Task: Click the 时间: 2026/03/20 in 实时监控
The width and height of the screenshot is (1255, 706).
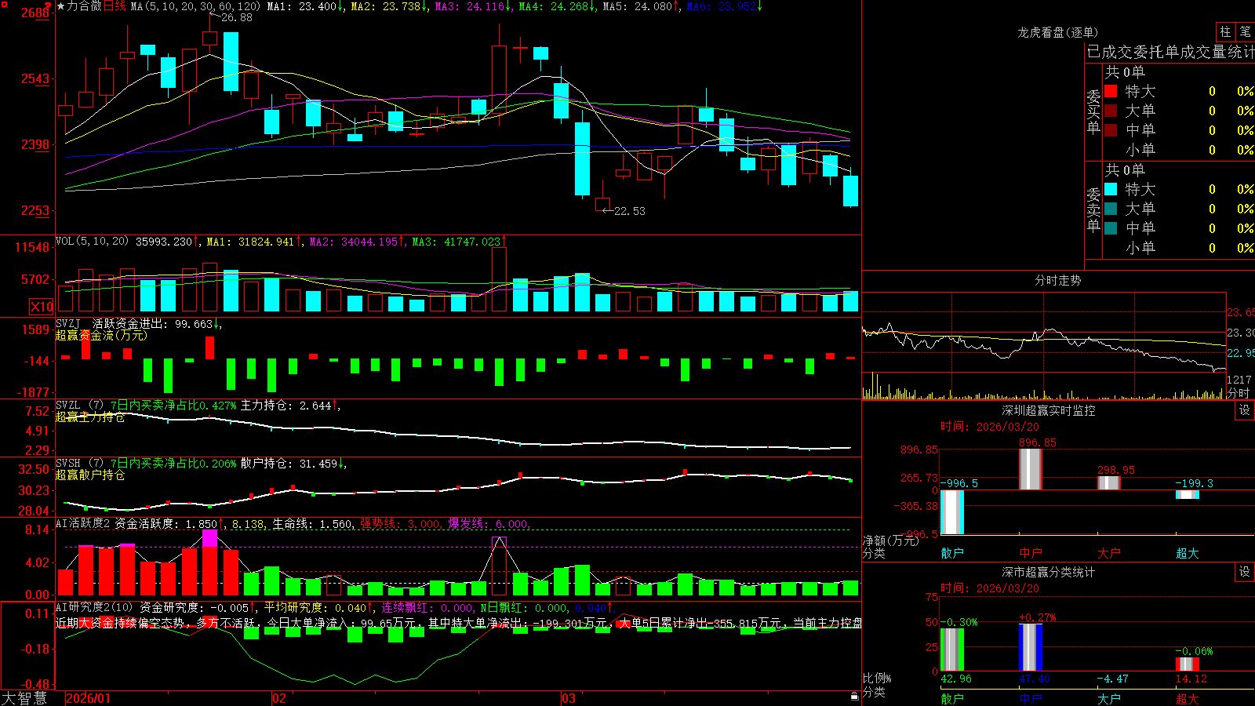Action: (990, 427)
